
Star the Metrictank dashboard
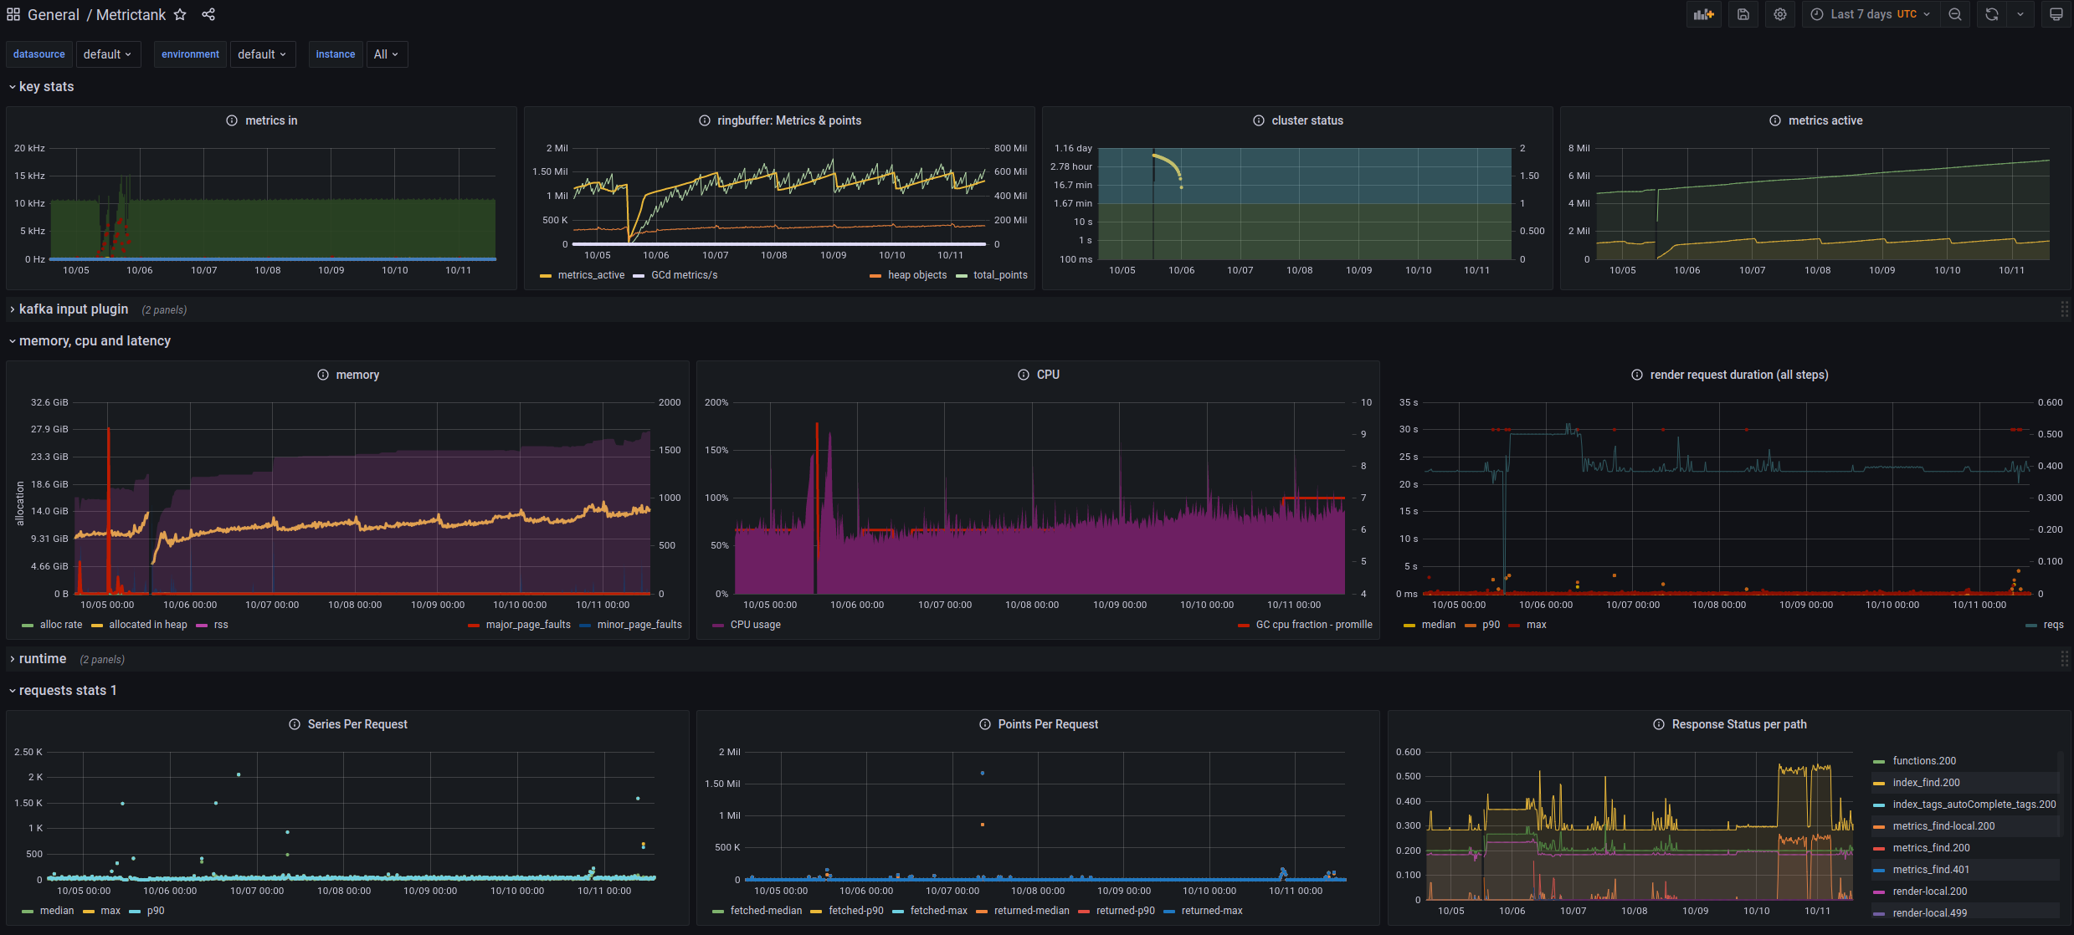pos(180,14)
